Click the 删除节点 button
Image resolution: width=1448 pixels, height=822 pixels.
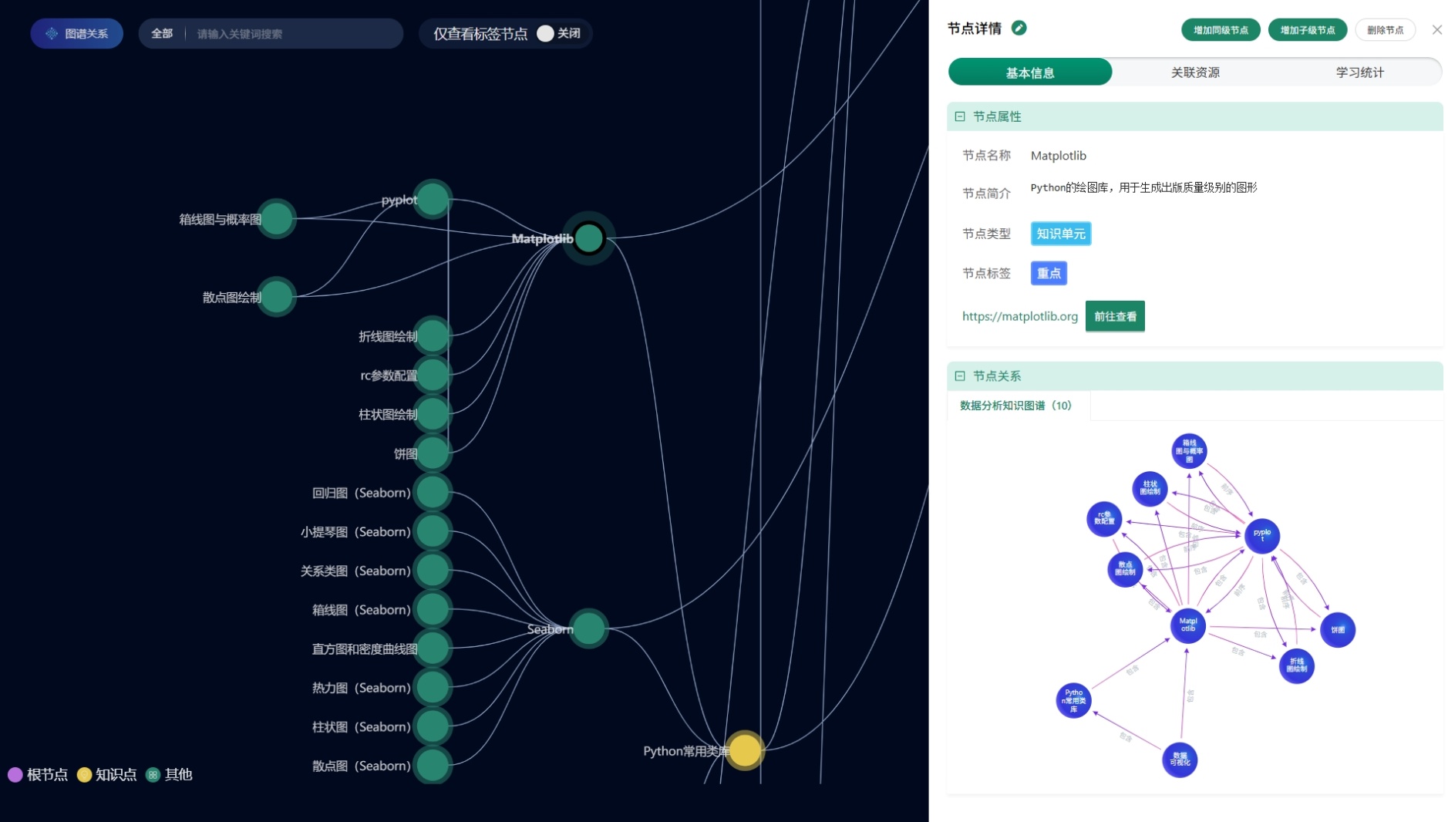pyautogui.click(x=1385, y=30)
